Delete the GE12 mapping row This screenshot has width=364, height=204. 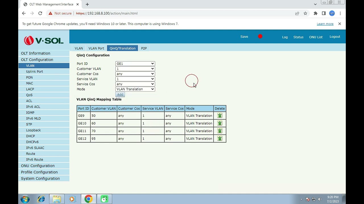[220, 139]
